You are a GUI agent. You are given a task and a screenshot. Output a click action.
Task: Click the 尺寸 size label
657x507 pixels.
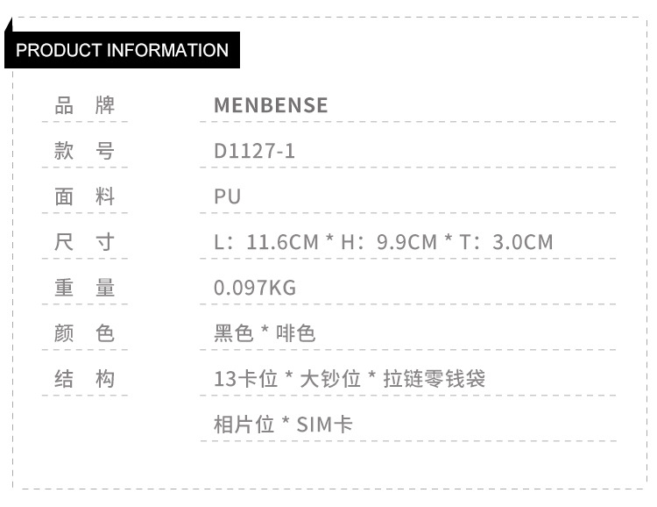85,242
